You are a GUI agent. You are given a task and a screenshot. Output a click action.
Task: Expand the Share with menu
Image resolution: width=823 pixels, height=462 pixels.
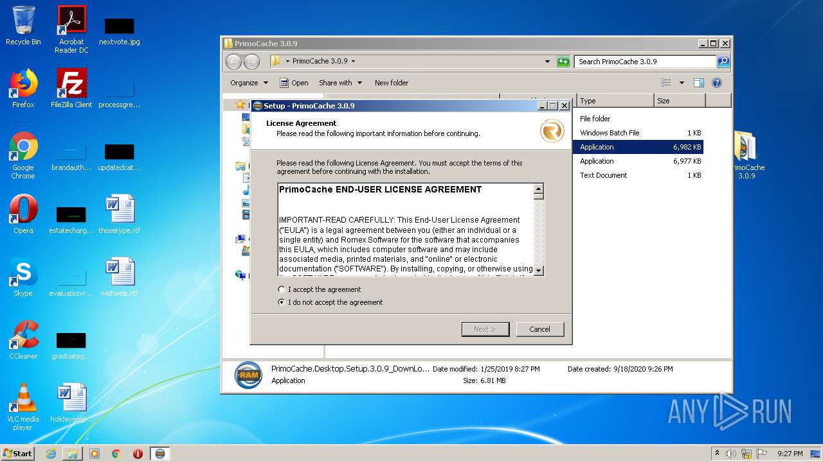tap(340, 83)
